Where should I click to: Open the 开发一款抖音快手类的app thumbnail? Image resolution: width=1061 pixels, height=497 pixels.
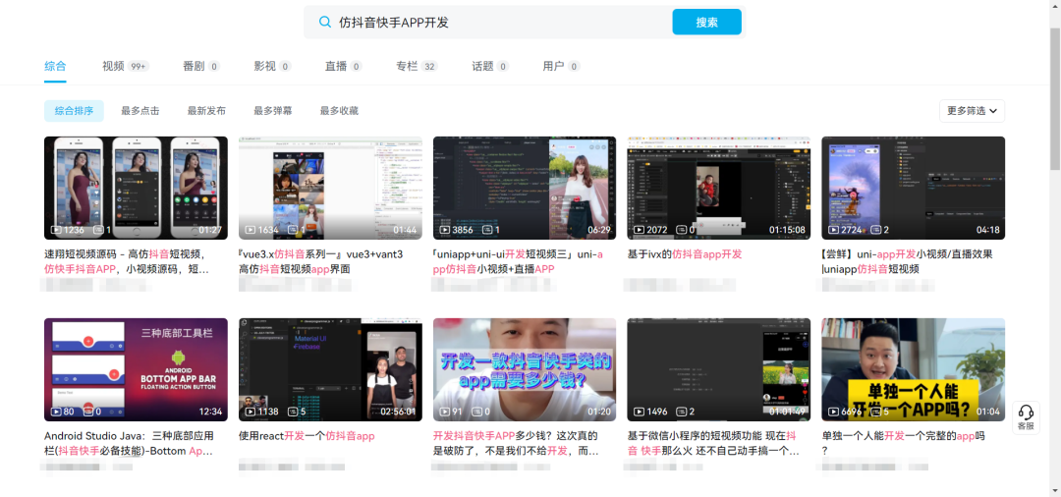click(x=525, y=369)
